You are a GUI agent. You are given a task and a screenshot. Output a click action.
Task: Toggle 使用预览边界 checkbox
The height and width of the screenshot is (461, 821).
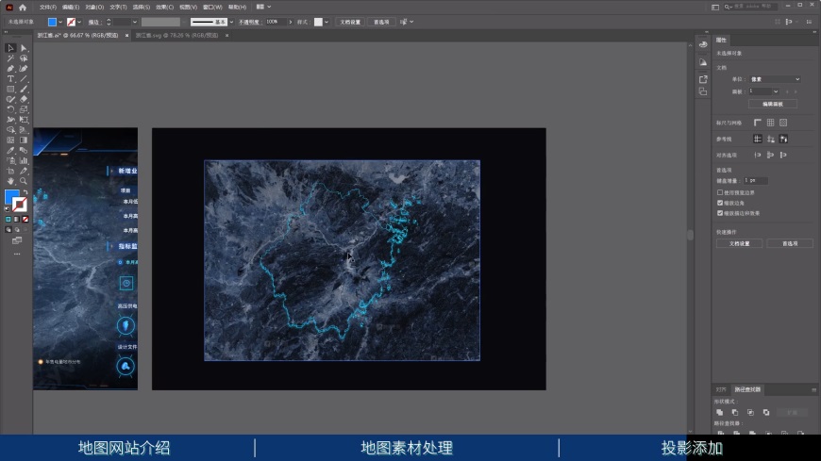[720, 192]
